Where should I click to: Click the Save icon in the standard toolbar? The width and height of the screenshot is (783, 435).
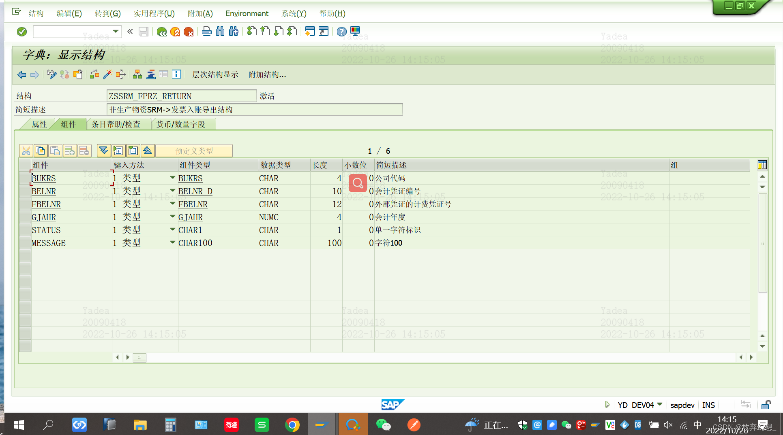point(144,31)
